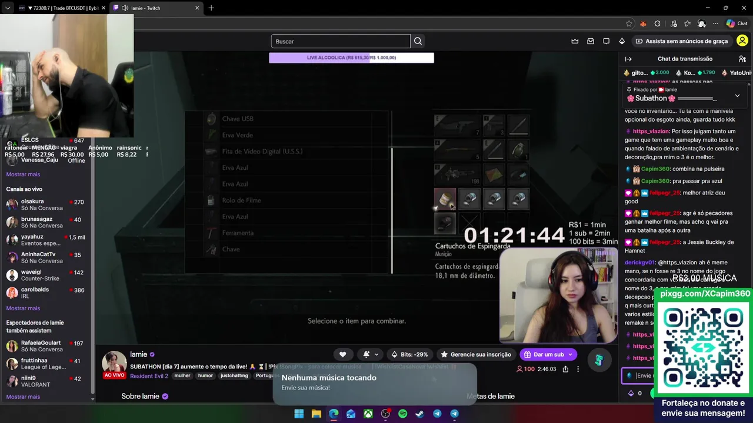Click the teal extension icon beside Dar um sub
Screen dimensions: 753x423
tap(598, 360)
